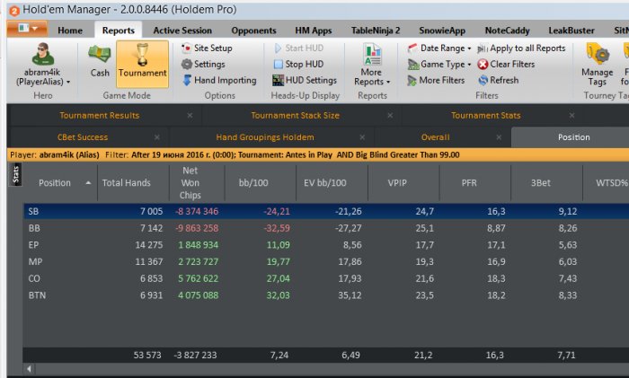
Task: Open the Game Type filter
Action: point(439,64)
